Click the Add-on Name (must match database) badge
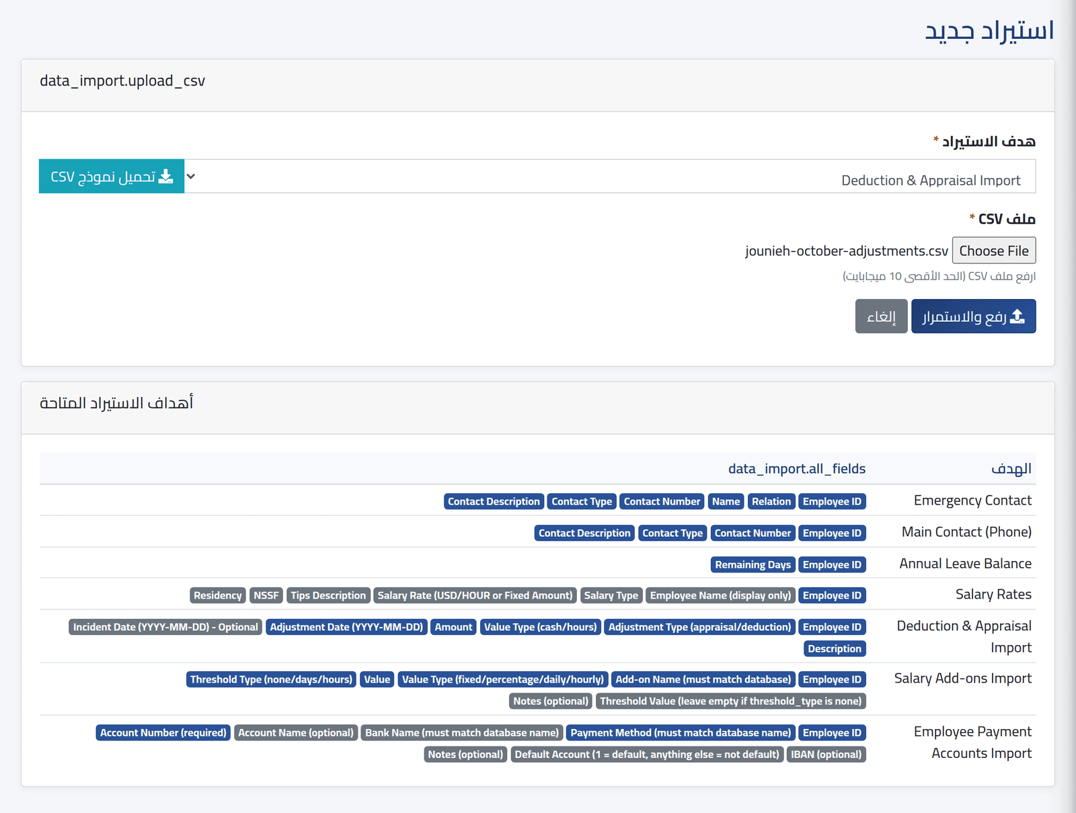1076x813 pixels. (x=703, y=679)
